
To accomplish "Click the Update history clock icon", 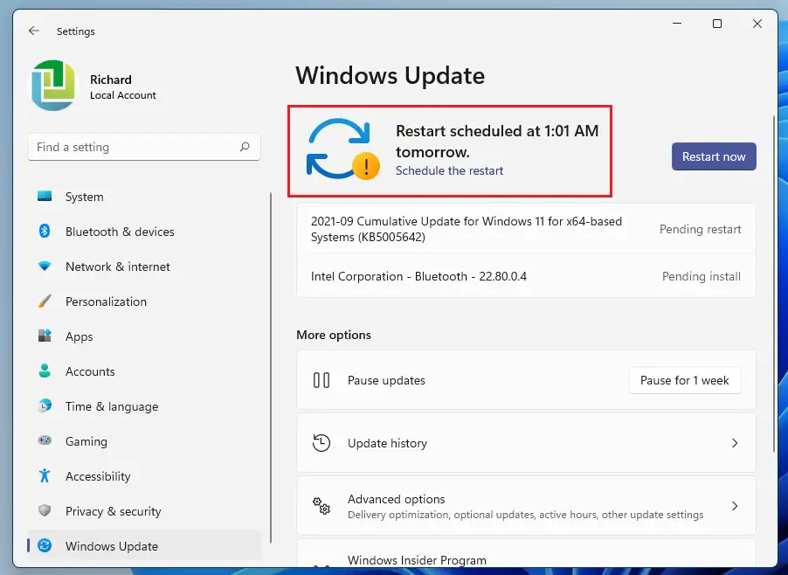I will point(321,443).
